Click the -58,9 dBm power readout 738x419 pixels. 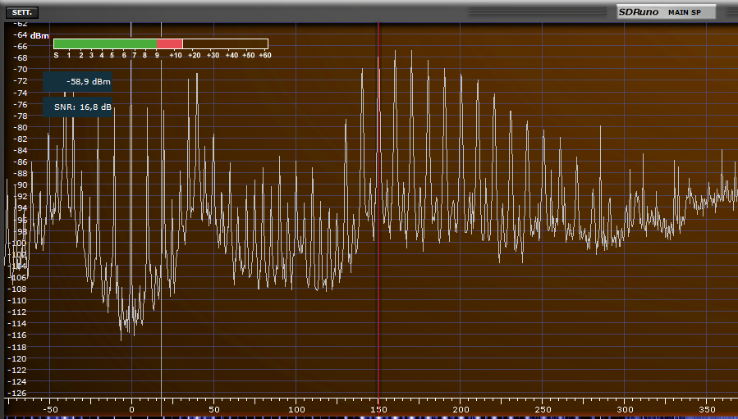(x=78, y=82)
